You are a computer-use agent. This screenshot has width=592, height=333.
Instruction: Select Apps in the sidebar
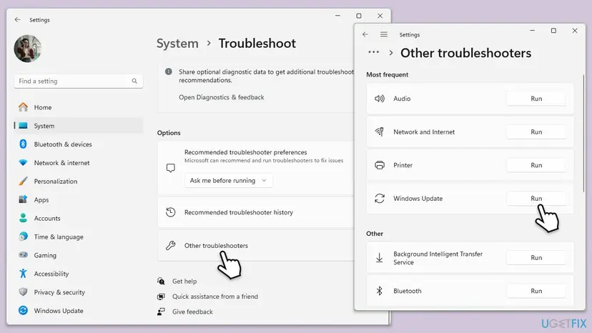tap(79, 199)
